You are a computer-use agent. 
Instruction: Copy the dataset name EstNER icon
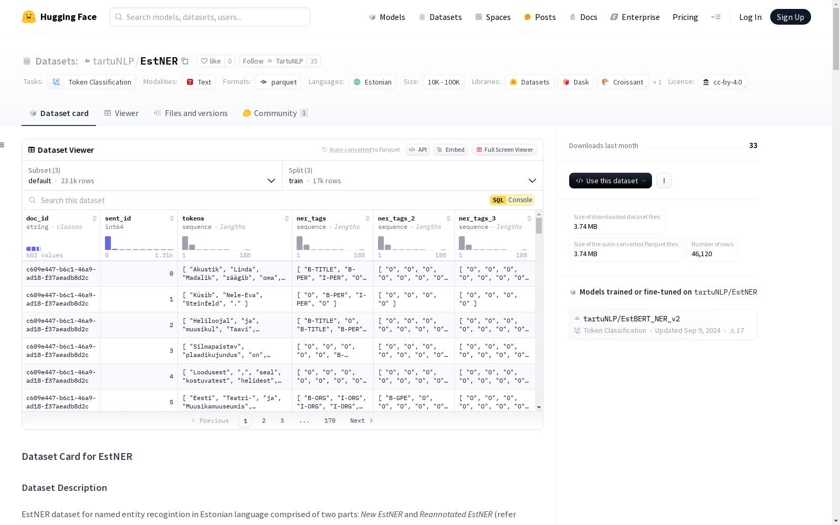185,61
